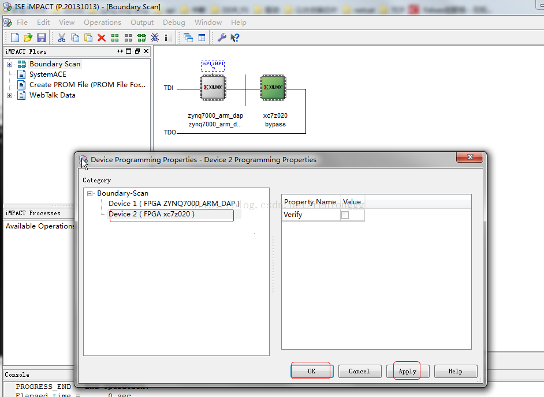Click the gray four-squares toolbar icon
Screen dimensions: 544x397
[x=128, y=38]
